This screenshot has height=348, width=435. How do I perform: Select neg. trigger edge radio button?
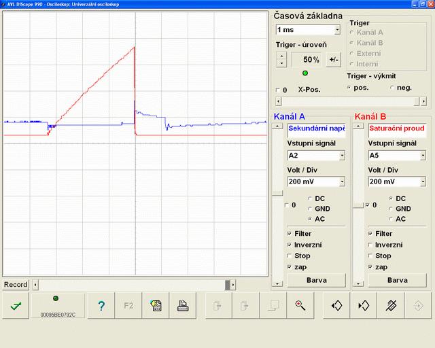tap(393, 88)
